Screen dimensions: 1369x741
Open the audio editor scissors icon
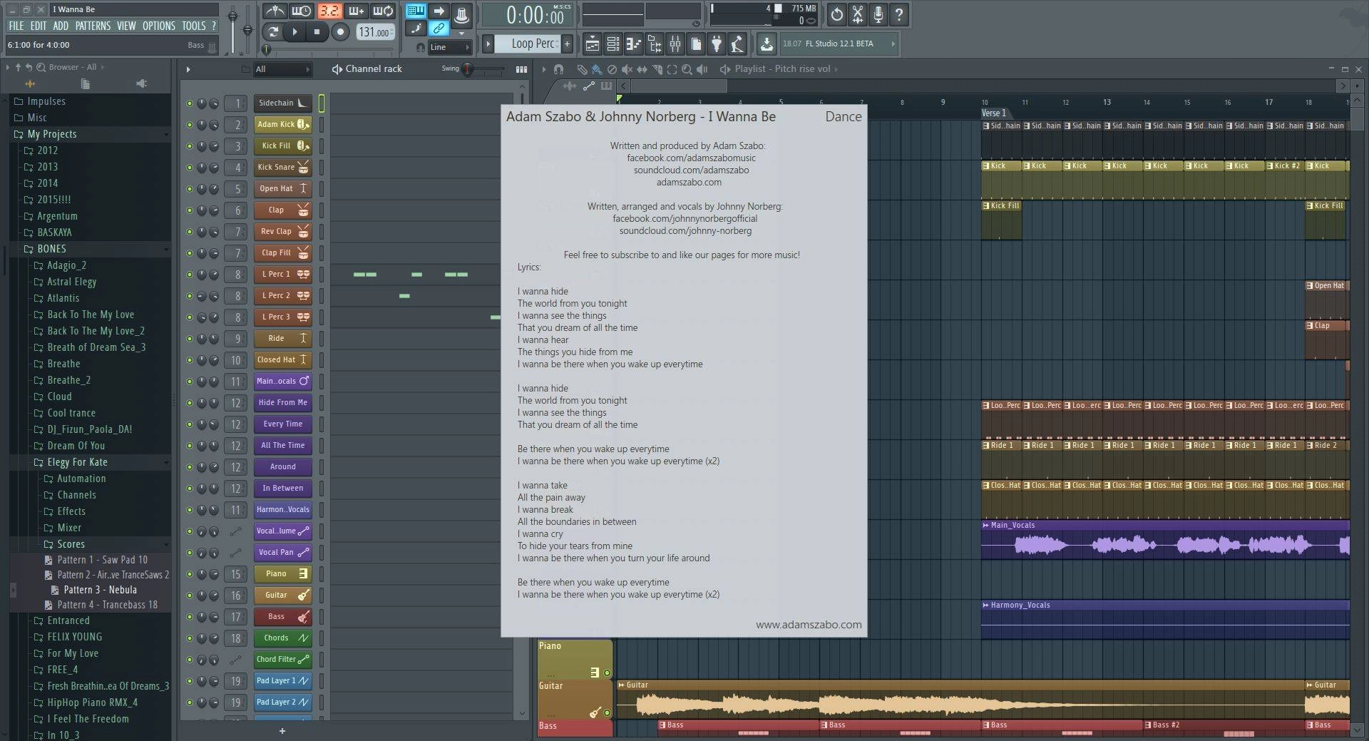click(858, 14)
